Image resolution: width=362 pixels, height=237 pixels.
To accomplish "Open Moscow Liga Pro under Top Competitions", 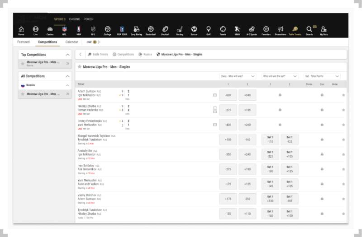I will [x=45, y=64].
